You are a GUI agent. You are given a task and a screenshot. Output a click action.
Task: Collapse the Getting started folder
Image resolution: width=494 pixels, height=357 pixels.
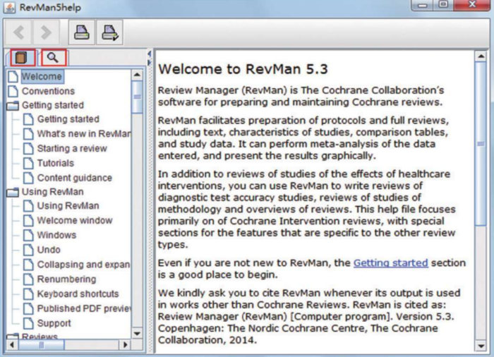(x=13, y=105)
